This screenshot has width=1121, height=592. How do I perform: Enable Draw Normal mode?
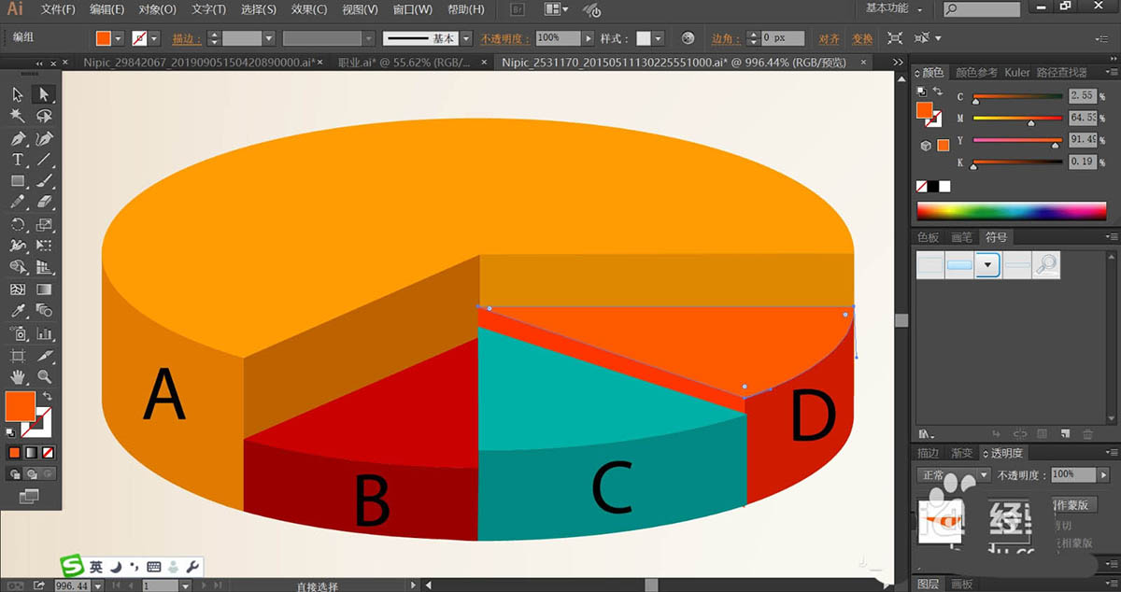pyautogui.click(x=14, y=473)
